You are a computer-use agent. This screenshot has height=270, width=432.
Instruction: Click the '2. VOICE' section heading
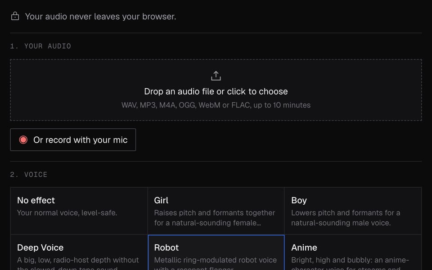29,175
